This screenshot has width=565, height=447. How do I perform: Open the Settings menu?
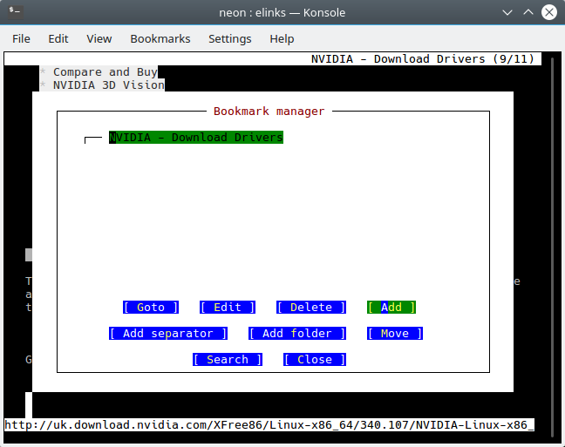pyautogui.click(x=230, y=38)
